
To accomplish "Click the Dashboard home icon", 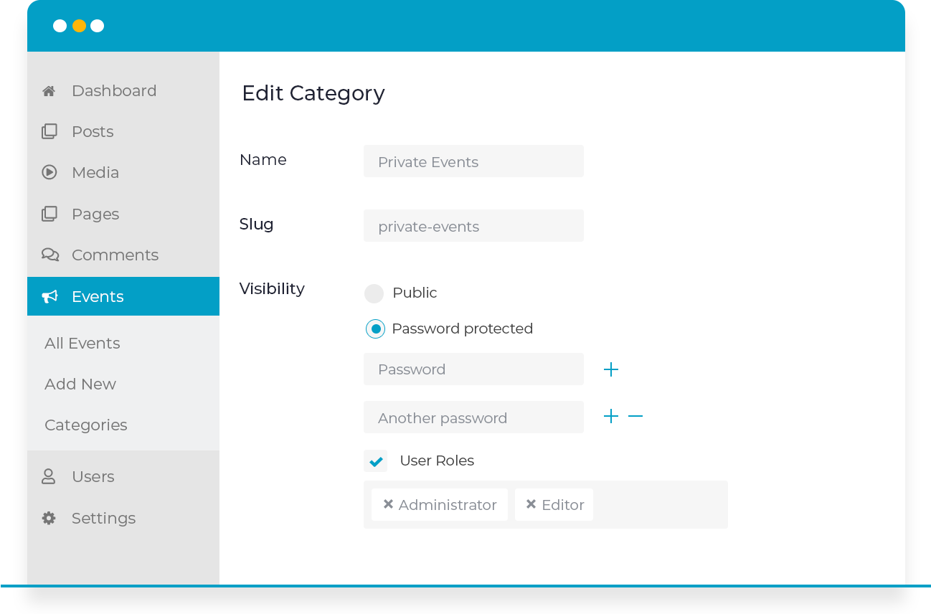I will (48, 90).
